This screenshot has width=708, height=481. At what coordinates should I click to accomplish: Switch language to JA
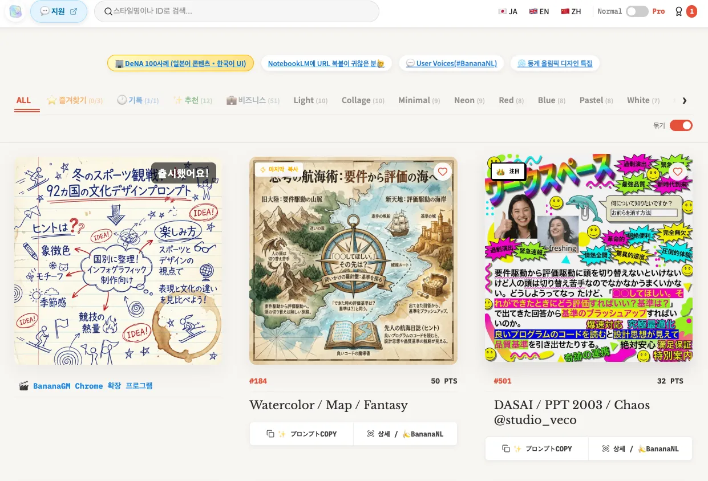pos(508,11)
